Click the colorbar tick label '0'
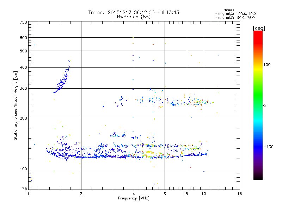Screen dimensions: 282x211 (x=264, y=106)
